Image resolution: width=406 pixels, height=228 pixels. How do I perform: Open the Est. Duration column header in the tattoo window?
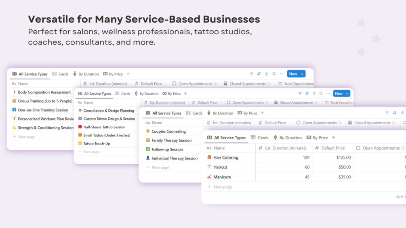(165, 102)
